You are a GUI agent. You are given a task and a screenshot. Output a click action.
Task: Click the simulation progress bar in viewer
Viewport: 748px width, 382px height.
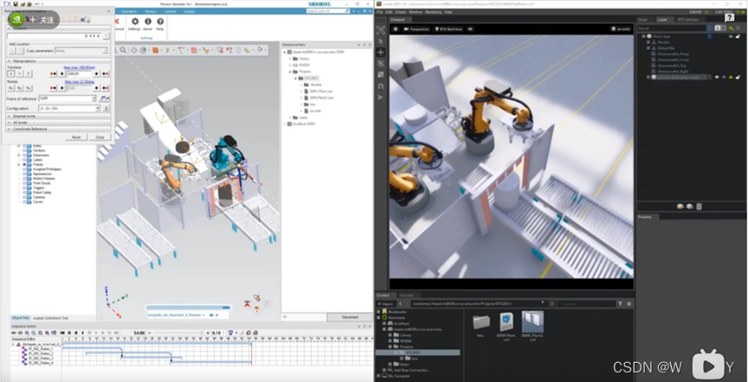(x=188, y=308)
